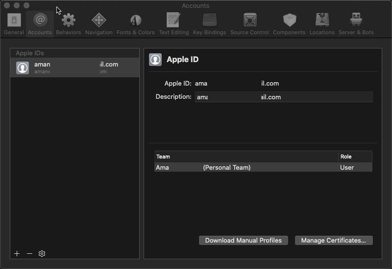Select the Accounts preferences tab

40,24
